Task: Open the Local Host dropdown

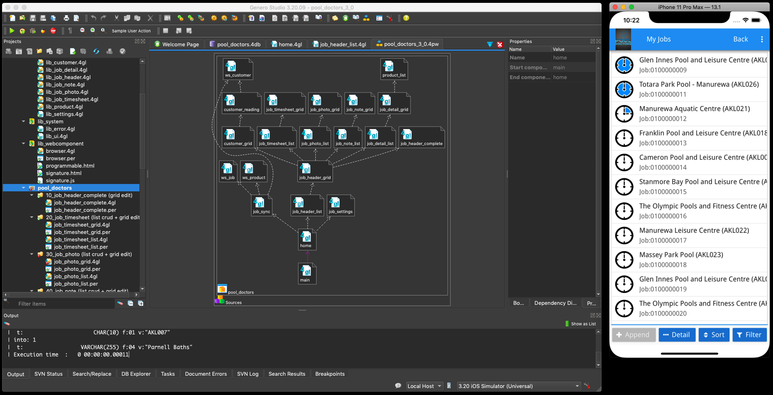Action: coord(424,386)
